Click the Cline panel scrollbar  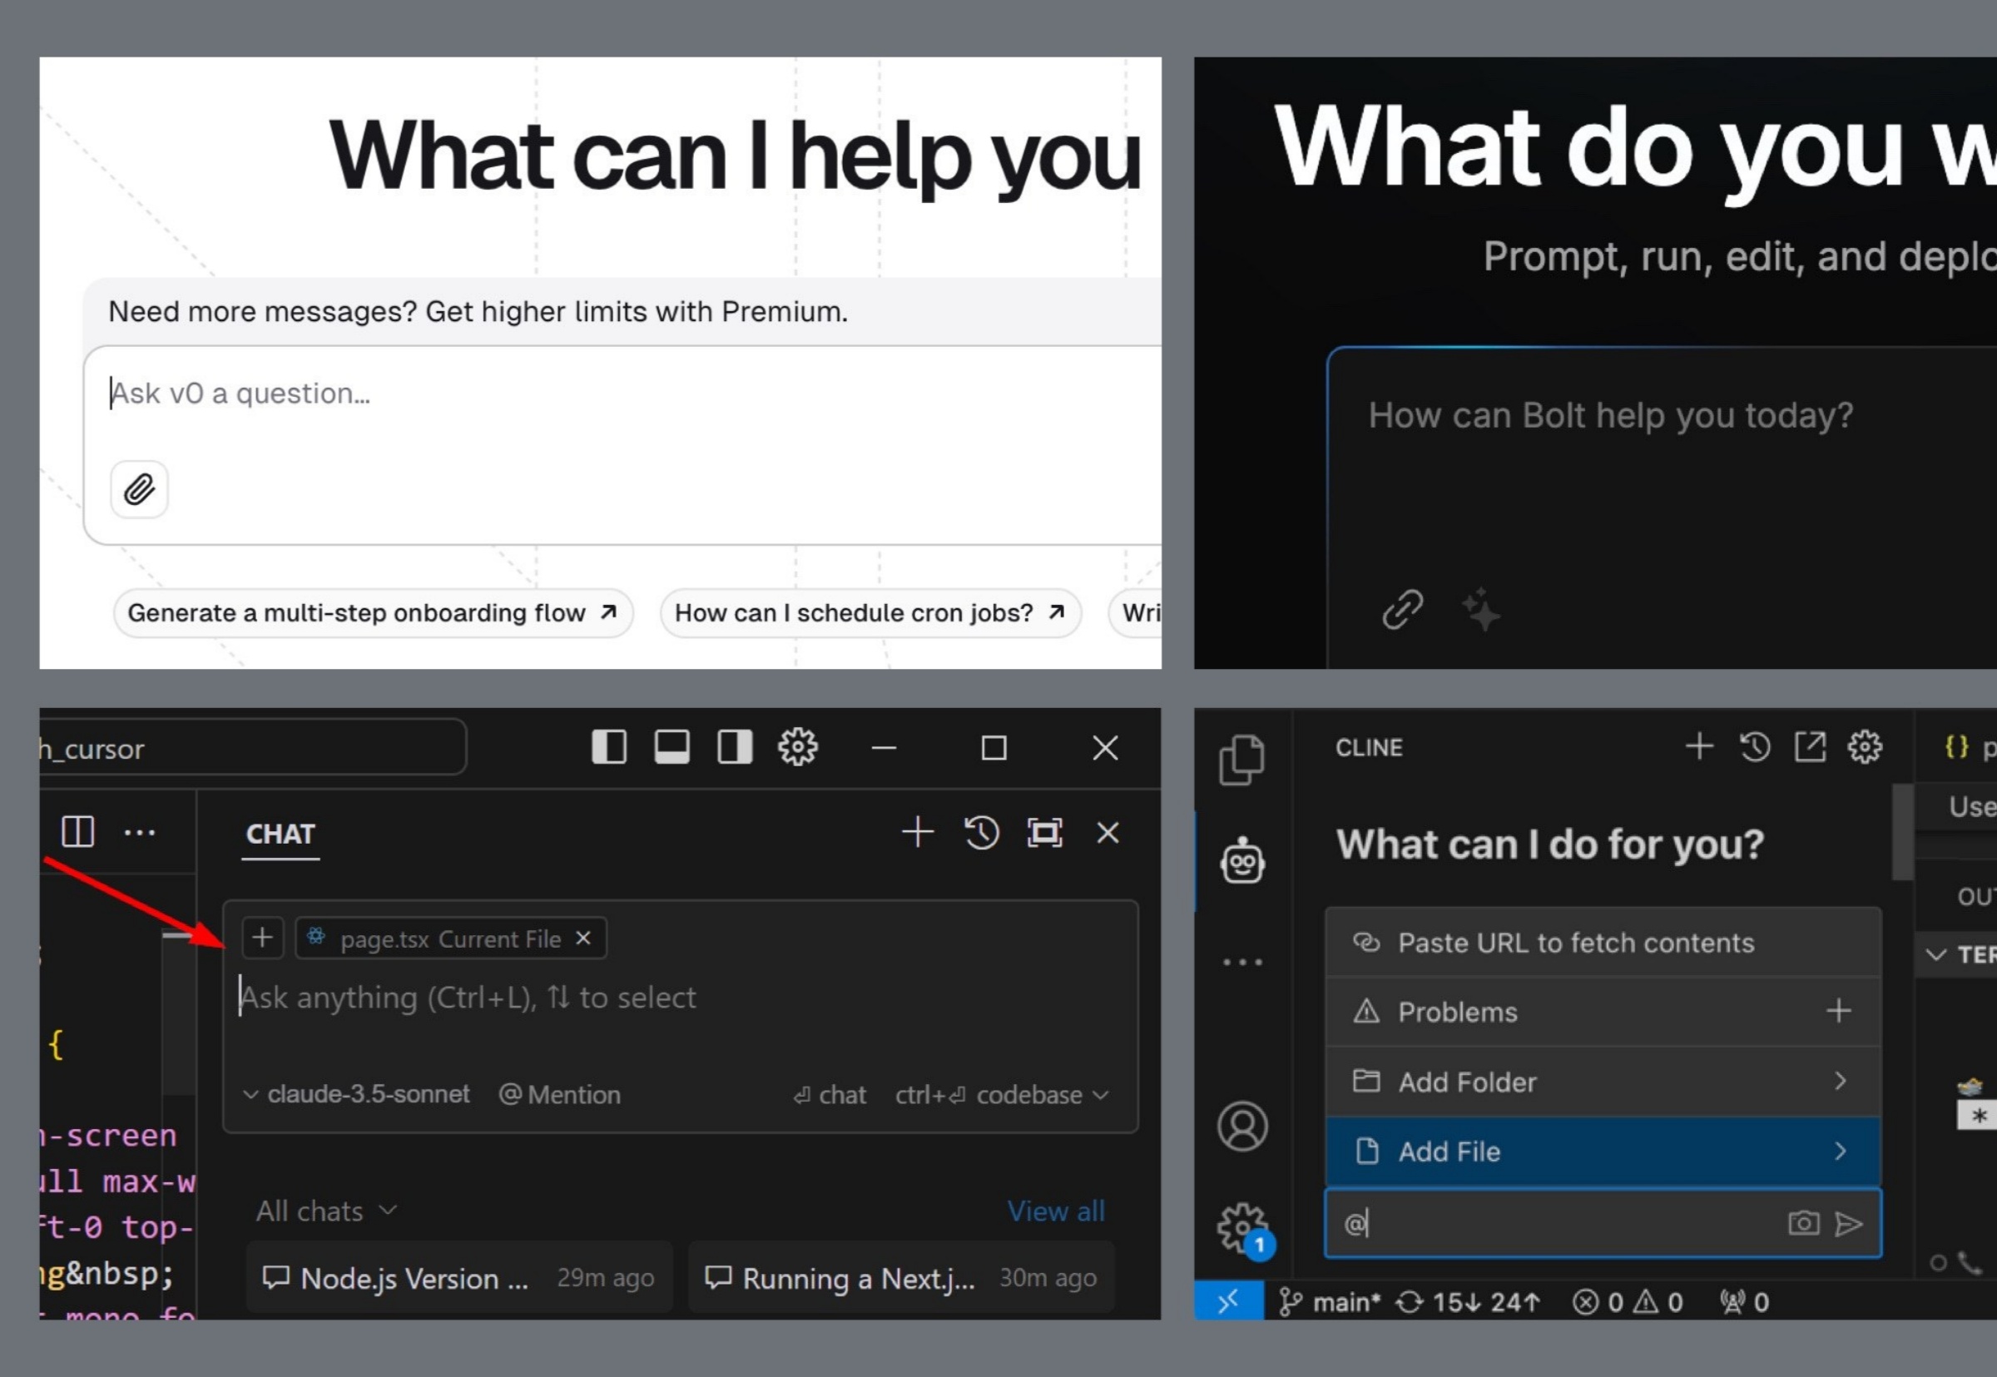[x=1902, y=832]
